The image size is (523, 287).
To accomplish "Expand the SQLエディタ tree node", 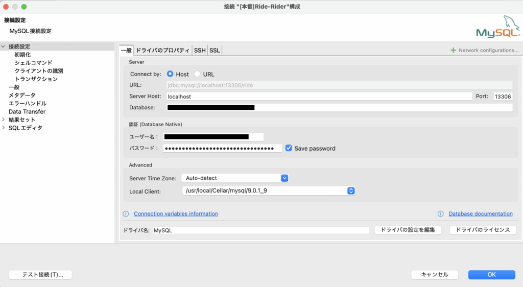I will point(4,128).
